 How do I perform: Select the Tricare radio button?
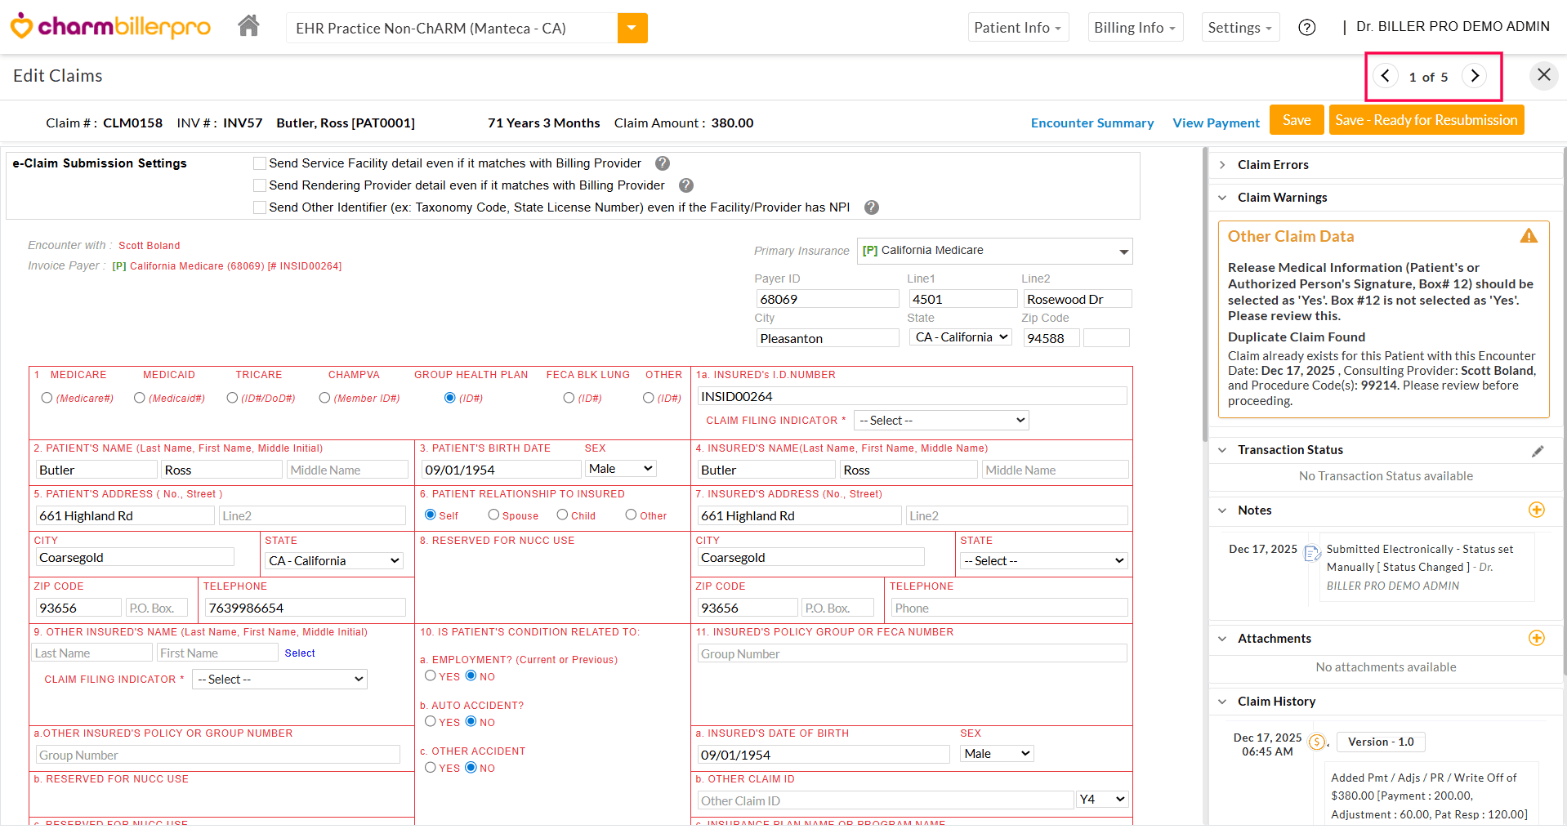(232, 398)
